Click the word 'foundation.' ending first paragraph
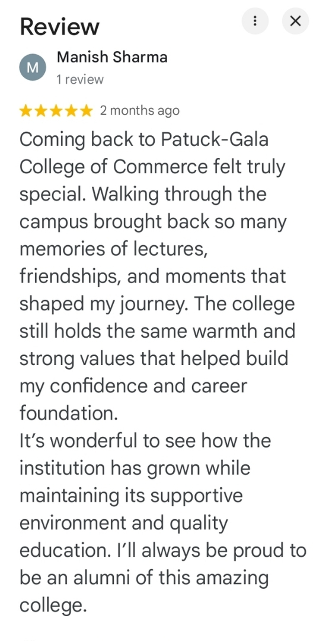The width and height of the screenshot is (326, 641). click(69, 413)
